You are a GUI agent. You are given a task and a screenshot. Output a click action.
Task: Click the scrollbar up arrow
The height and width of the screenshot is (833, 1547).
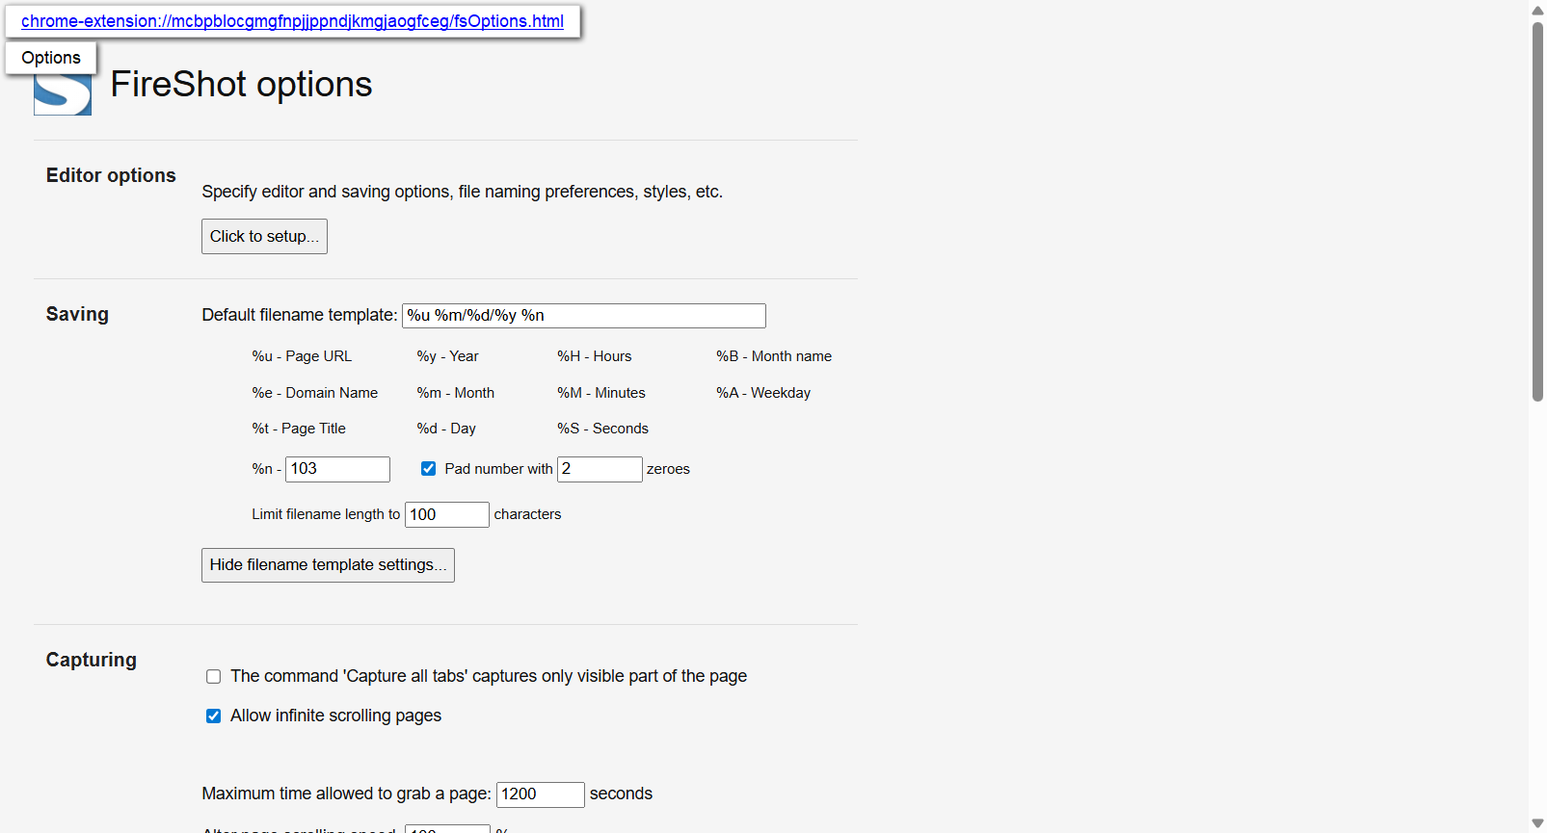pyautogui.click(x=1537, y=10)
